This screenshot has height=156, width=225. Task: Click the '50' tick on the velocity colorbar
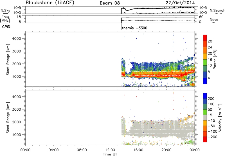tap(210, 110)
